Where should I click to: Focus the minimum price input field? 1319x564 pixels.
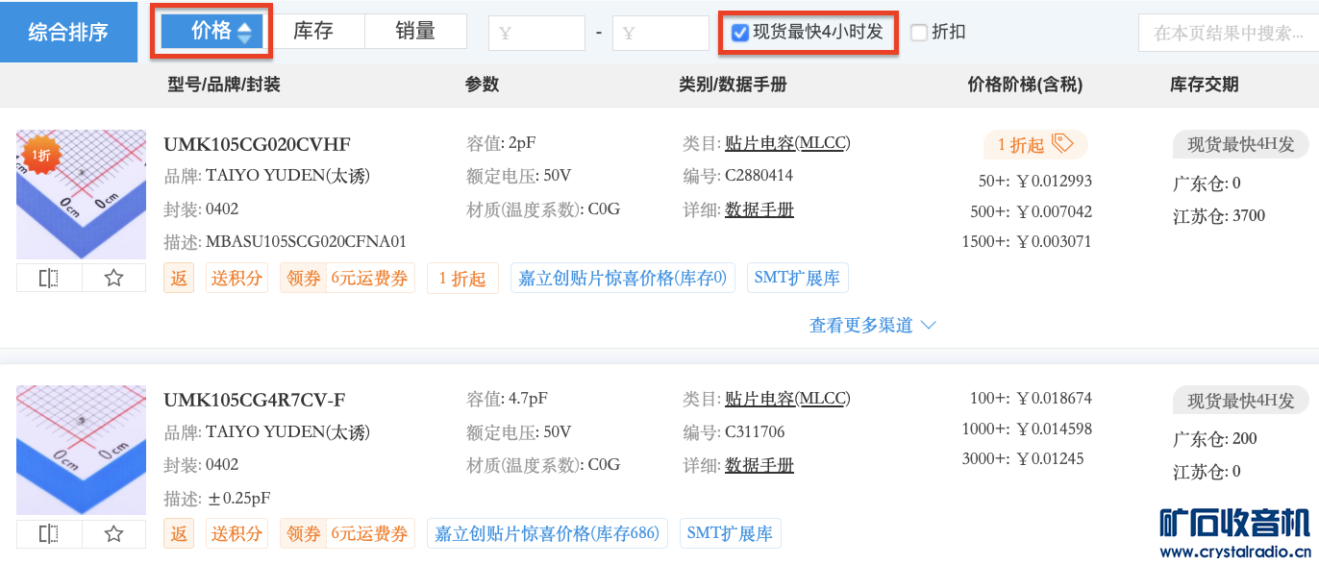pyautogui.click(x=536, y=34)
